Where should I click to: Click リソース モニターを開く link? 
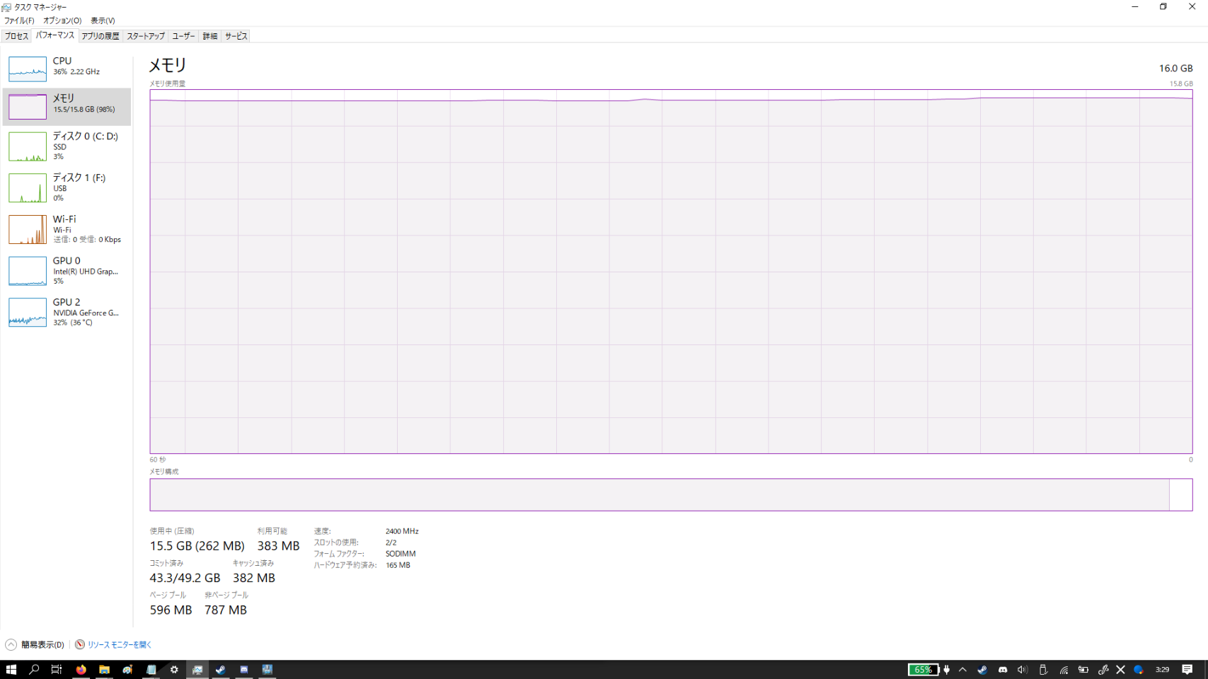click(x=119, y=645)
